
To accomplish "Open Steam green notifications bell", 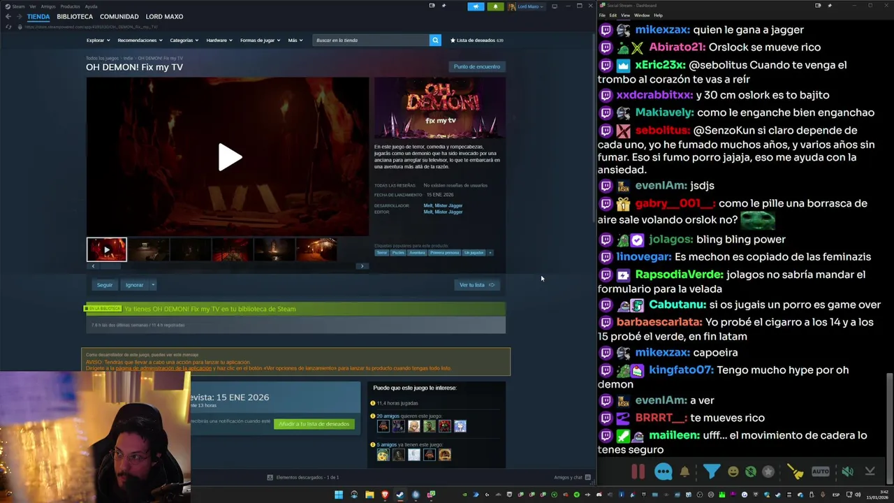I will coord(495,6).
